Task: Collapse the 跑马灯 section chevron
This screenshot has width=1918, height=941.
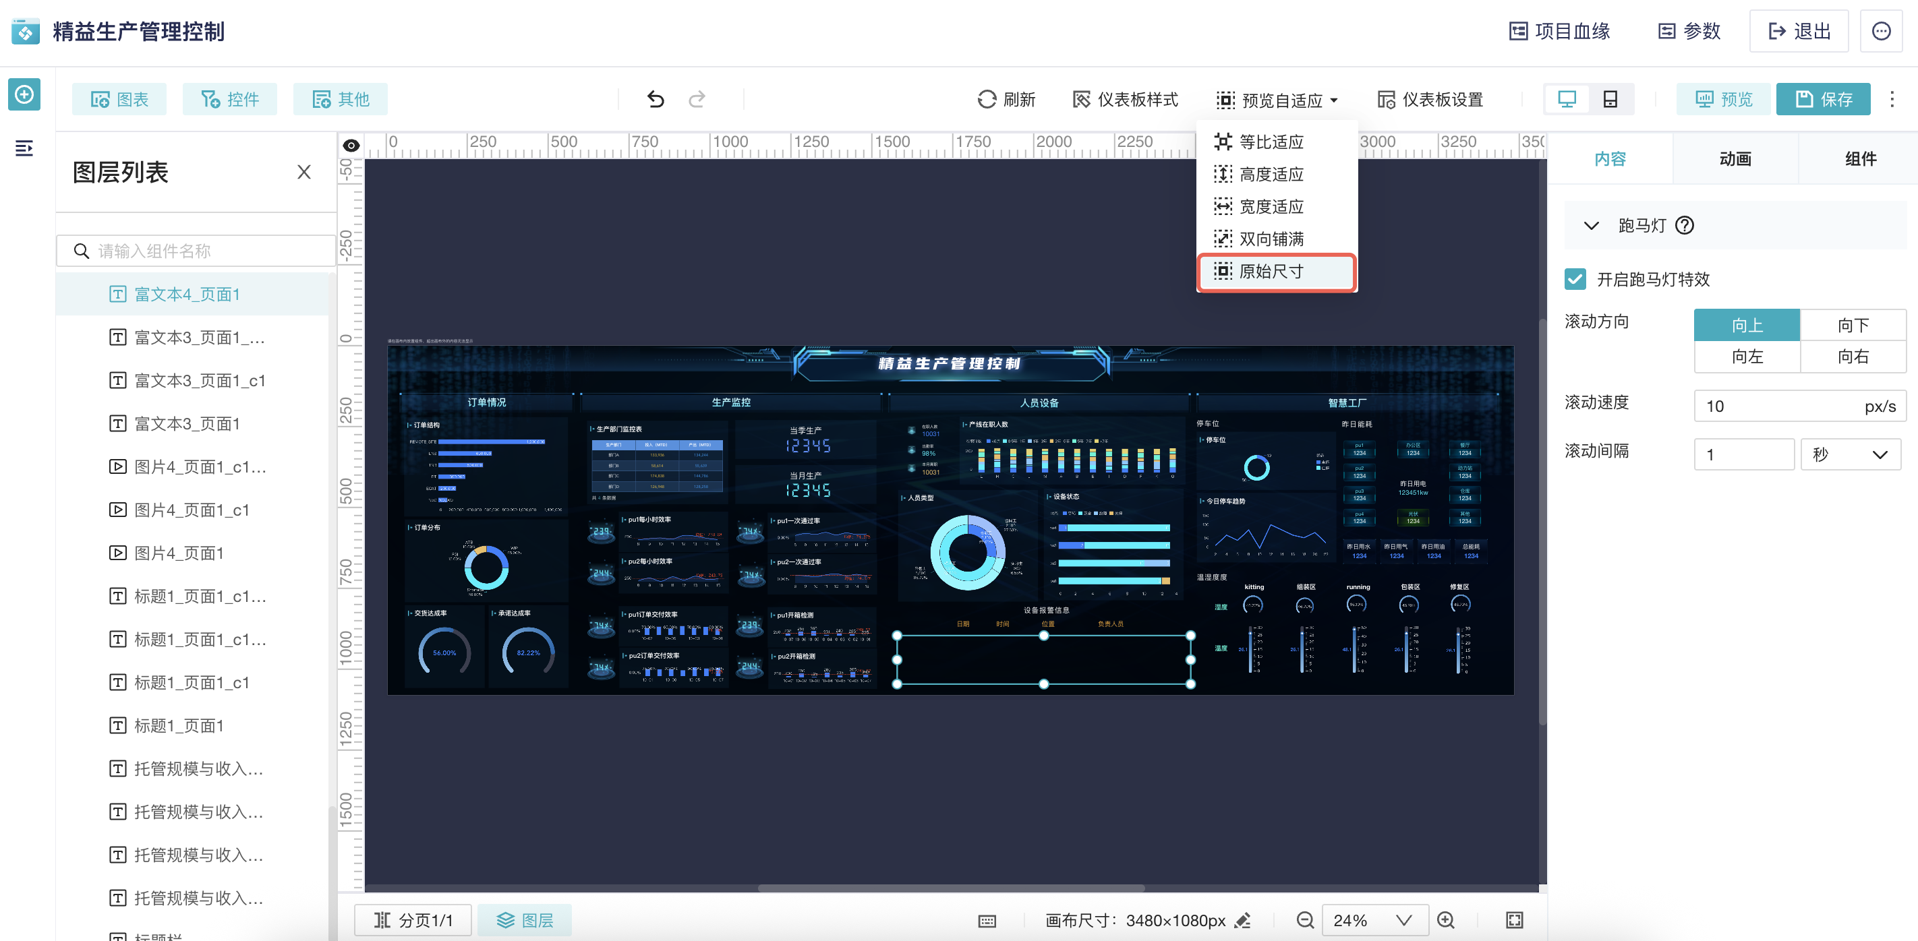Action: pyautogui.click(x=1591, y=225)
